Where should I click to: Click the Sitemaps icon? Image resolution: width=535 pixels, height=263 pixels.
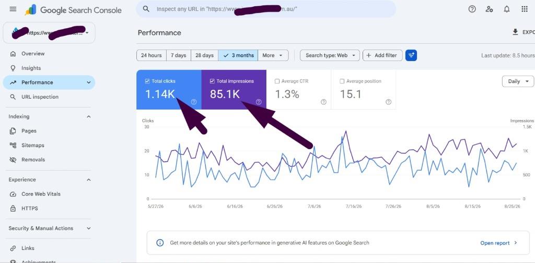[13, 145]
